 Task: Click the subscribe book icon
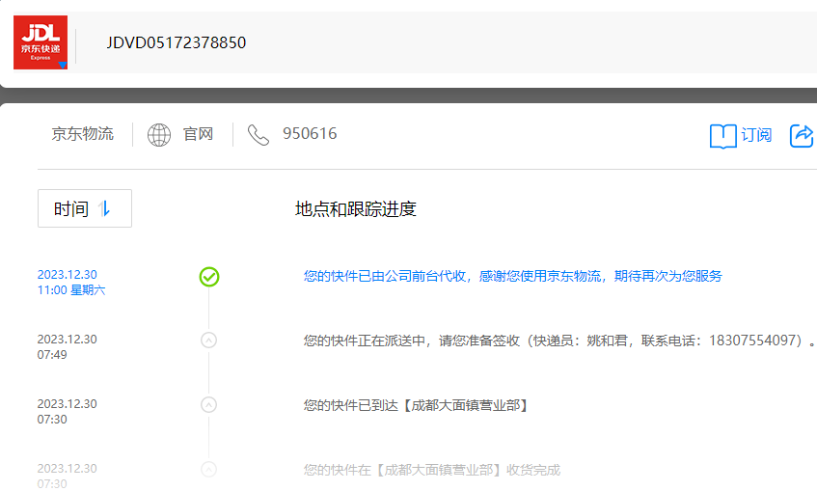tap(722, 136)
